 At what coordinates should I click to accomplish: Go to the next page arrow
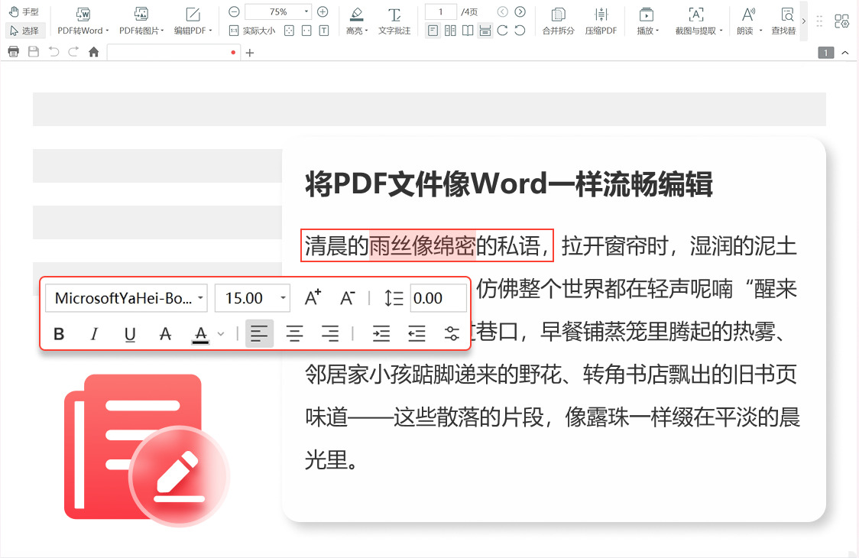520,11
